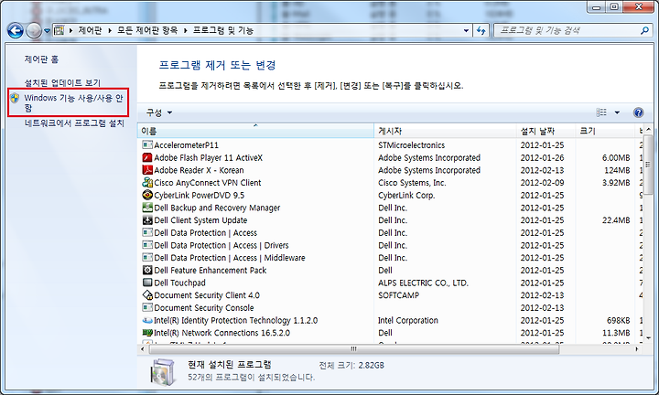Select the Dell Touchpad icon
Screen dimensions: 659x395
click(x=147, y=283)
